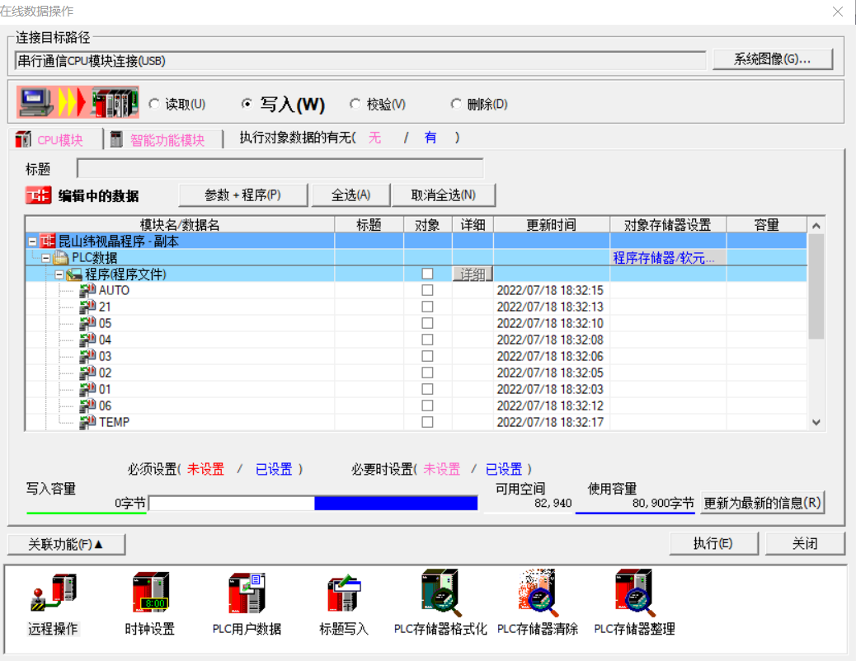856x661 pixels.
Task: Collapse the 关联功能(F) panel
Action: [x=66, y=544]
